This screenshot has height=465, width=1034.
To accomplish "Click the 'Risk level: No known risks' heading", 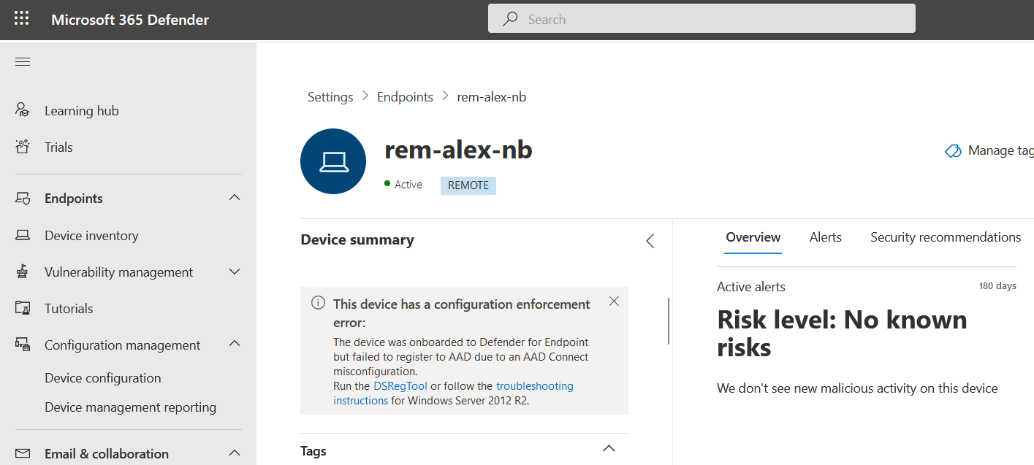I will [x=843, y=333].
